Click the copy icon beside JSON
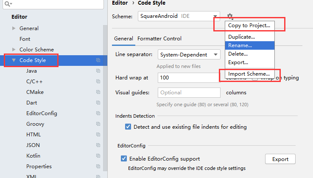313x178 pixels. pos(98,145)
